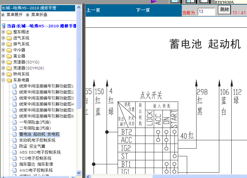Click the root manual icon beside 当前:长城
247x178 pixels.
(4, 26)
